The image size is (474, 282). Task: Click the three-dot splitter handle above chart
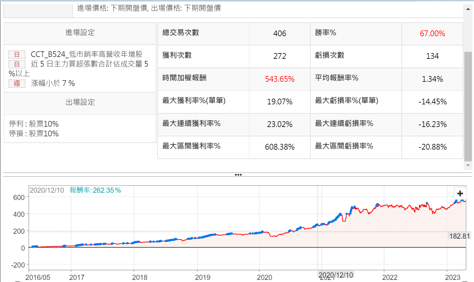[238, 175]
